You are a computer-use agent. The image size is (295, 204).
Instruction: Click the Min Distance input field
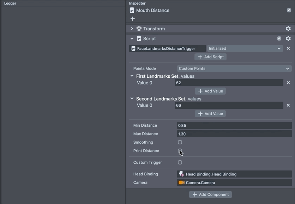point(234,125)
